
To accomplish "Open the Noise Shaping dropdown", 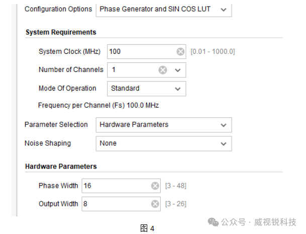I will point(164,143).
